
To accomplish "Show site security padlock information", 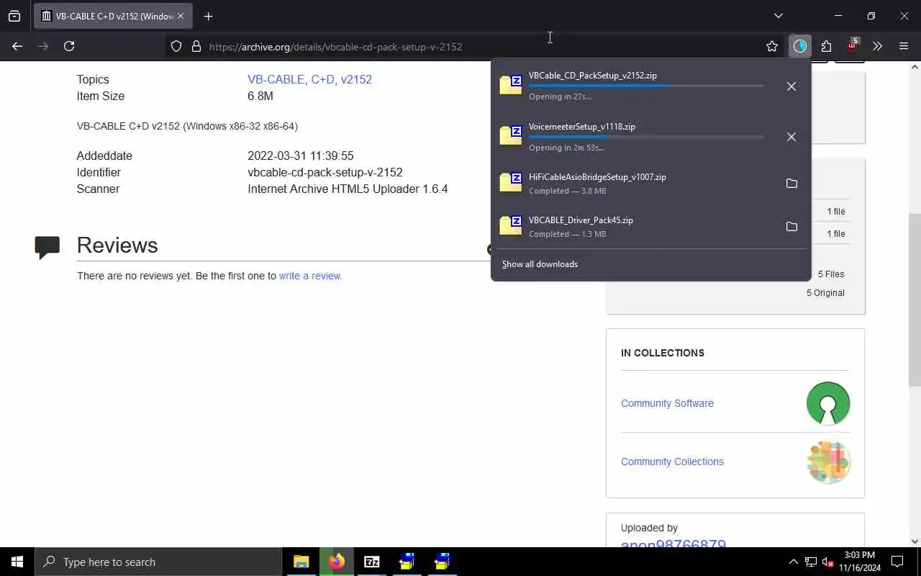I will coord(196,46).
